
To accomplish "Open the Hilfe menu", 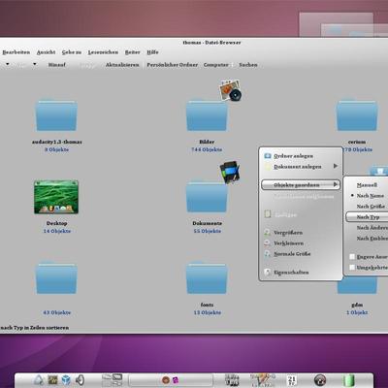I will tap(152, 52).
